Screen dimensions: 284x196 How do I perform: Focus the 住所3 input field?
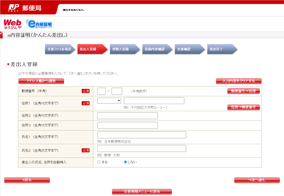pyautogui.click(x=128, y=125)
